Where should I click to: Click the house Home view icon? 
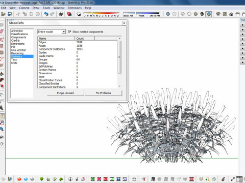tap(231, 14)
